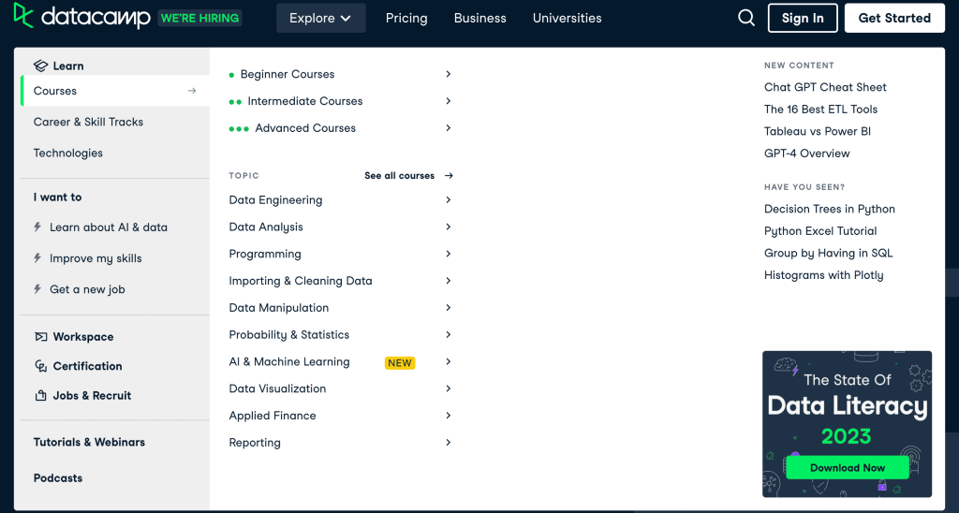959x513 pixels.
Task: Open Jobs & Recruit section
Action: click(92, 396)
